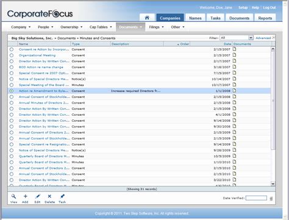The width and height of the screenshot is (289, 220).
Task: Open document icon dated 2/17/2007
Action: click(x=234, y=61)
